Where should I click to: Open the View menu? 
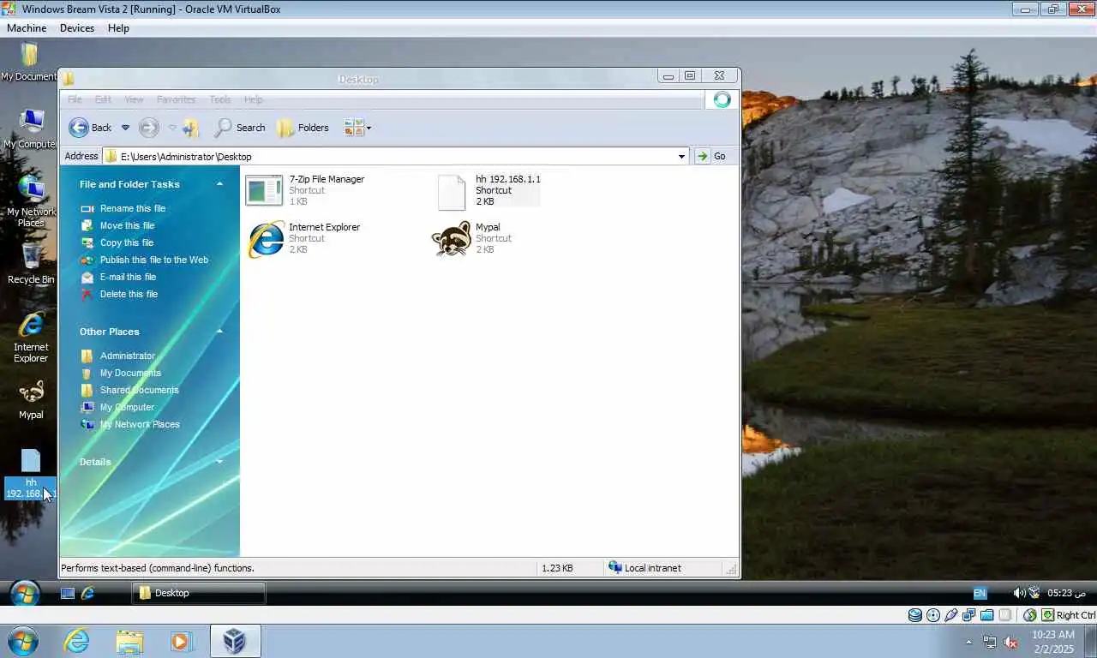click(134, 99)
